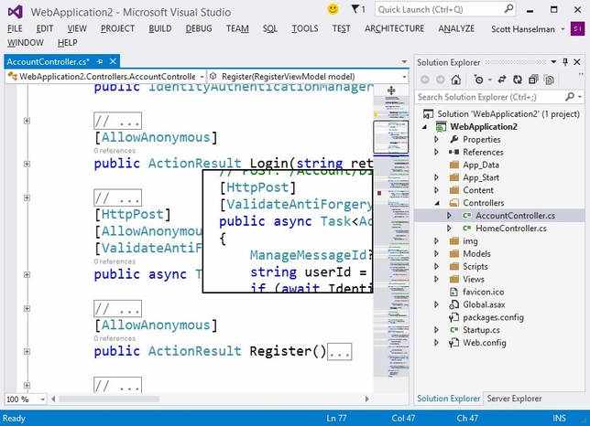Click the Solution Explorer Home icon
The image size is (590, 426).
456,80
